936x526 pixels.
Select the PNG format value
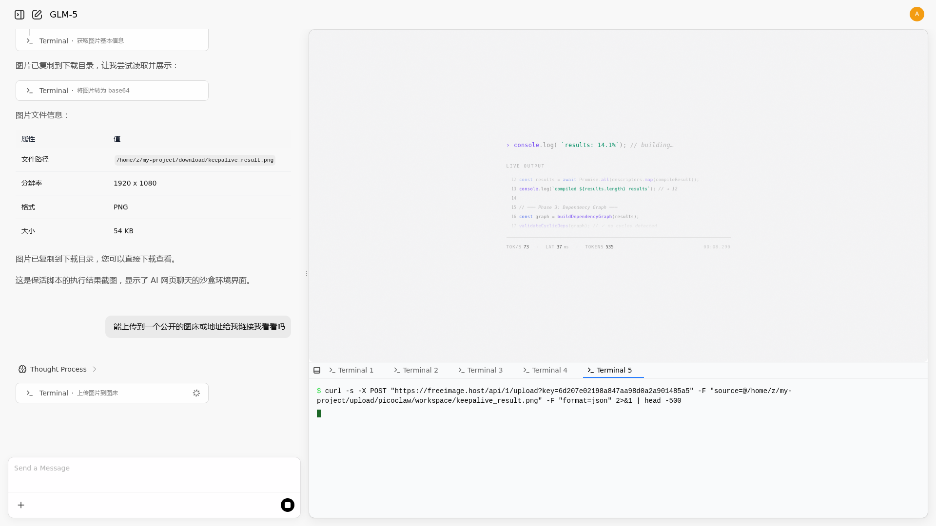[121, 207]
